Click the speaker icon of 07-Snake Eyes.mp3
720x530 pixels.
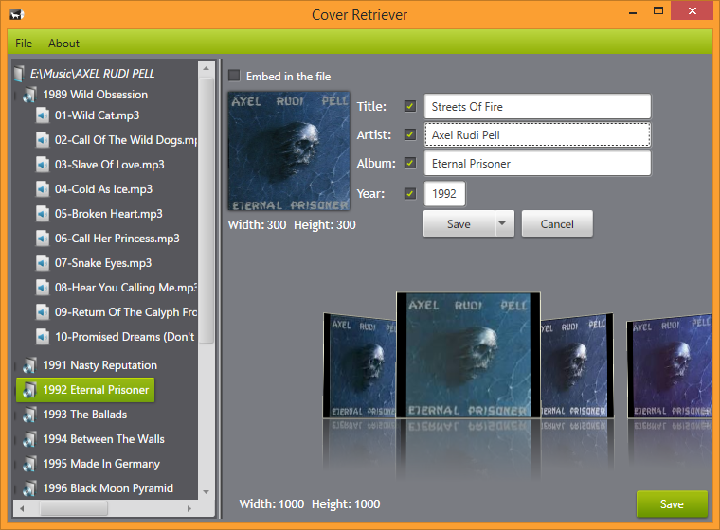(x=43, y=263)
